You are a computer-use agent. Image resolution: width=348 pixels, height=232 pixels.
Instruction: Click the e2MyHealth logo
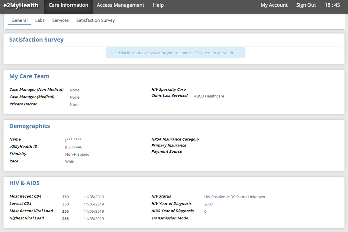21,5
